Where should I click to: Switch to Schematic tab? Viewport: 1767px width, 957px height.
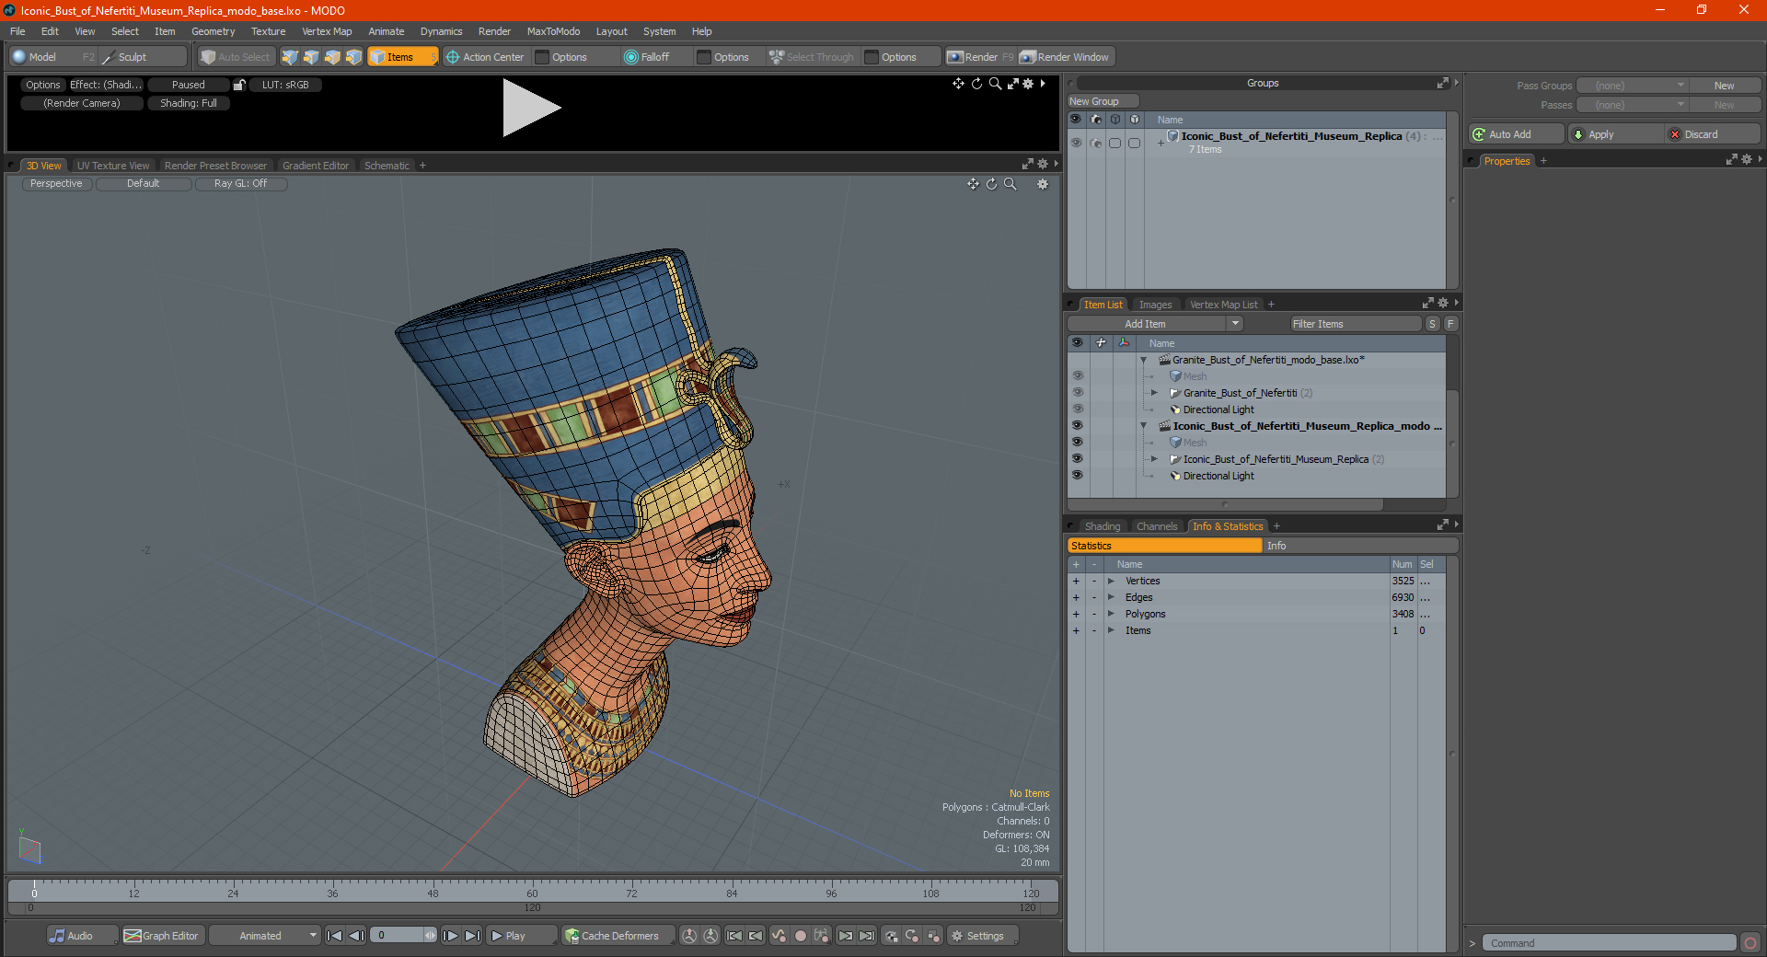click(x=387, y=166)
